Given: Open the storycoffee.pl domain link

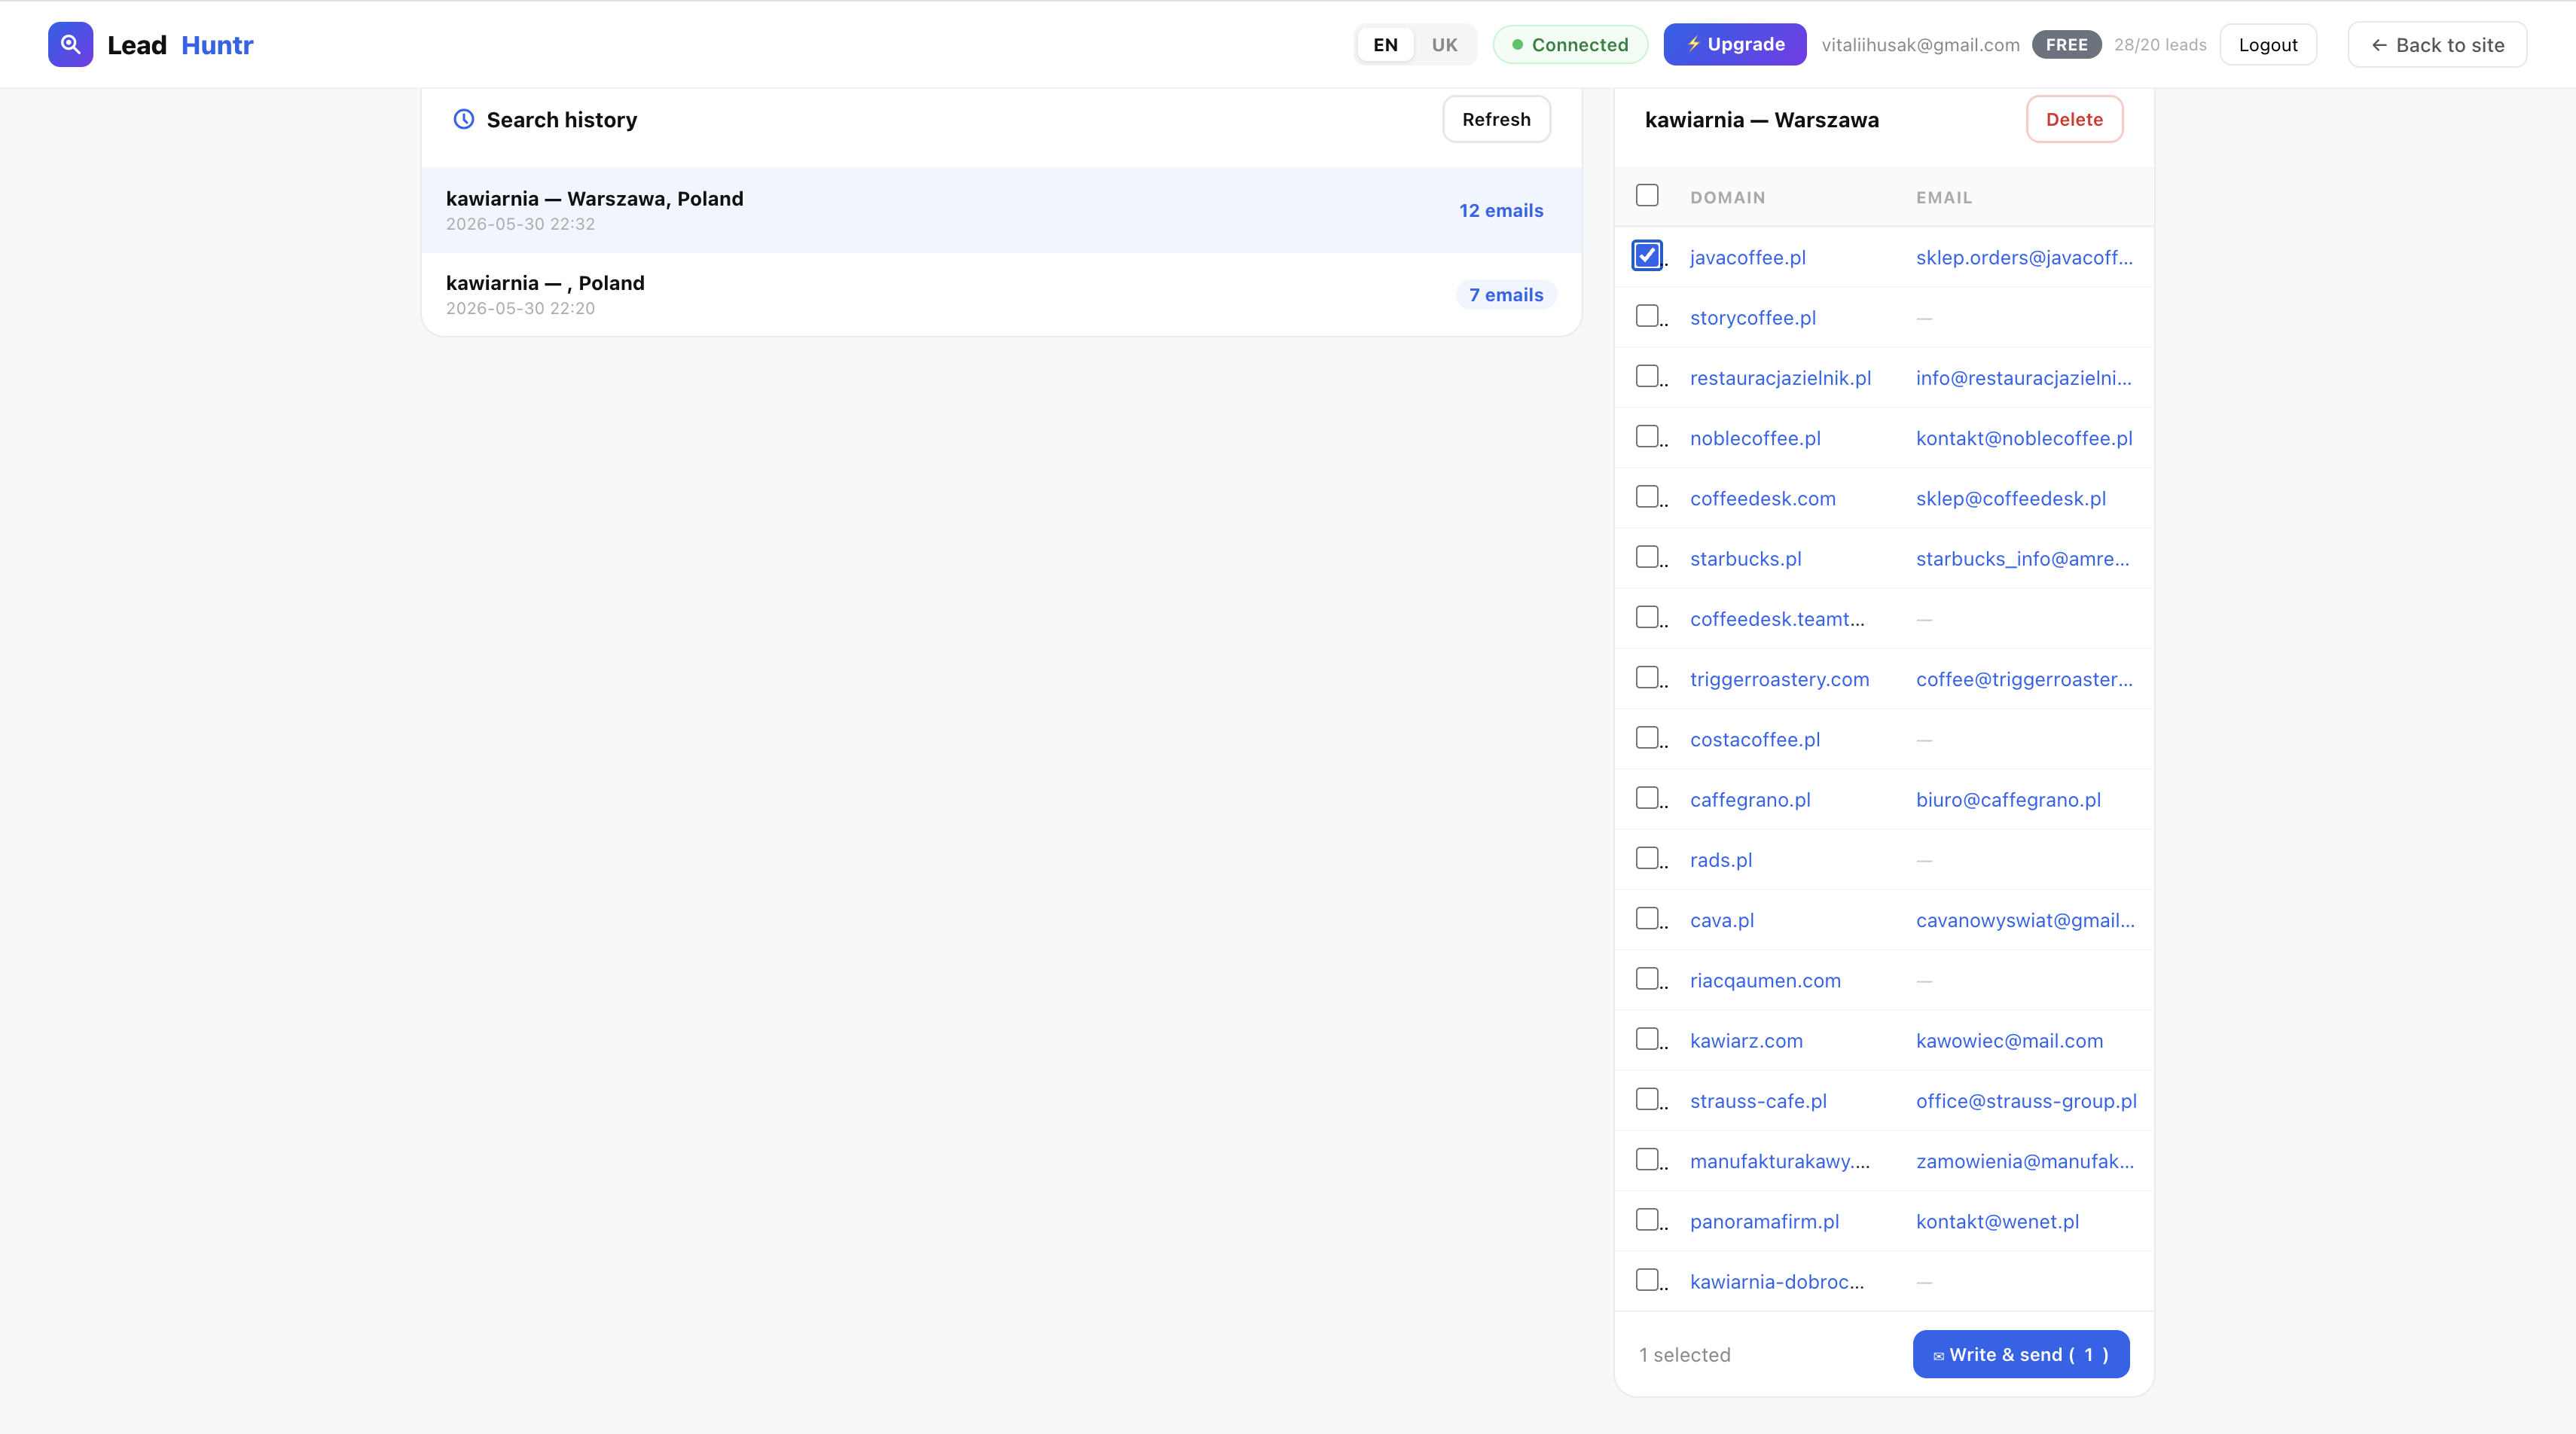Looking at the screenshot, I should point(1752,318).
